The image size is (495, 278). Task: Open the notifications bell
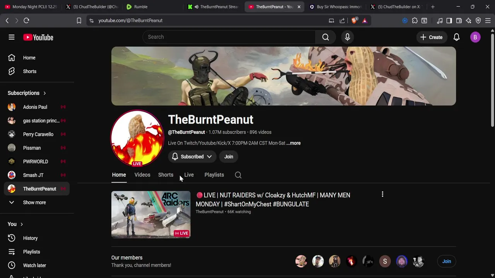pyautogui.click(x=456, y=37)
